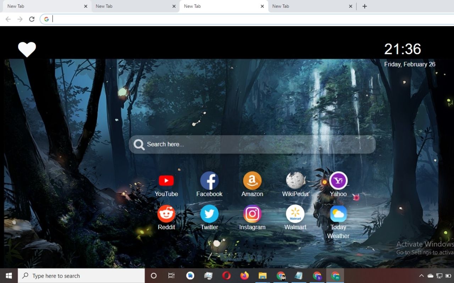Click the 'Instagram' label text
Screen dimensions: 454x283
(252, 227)
